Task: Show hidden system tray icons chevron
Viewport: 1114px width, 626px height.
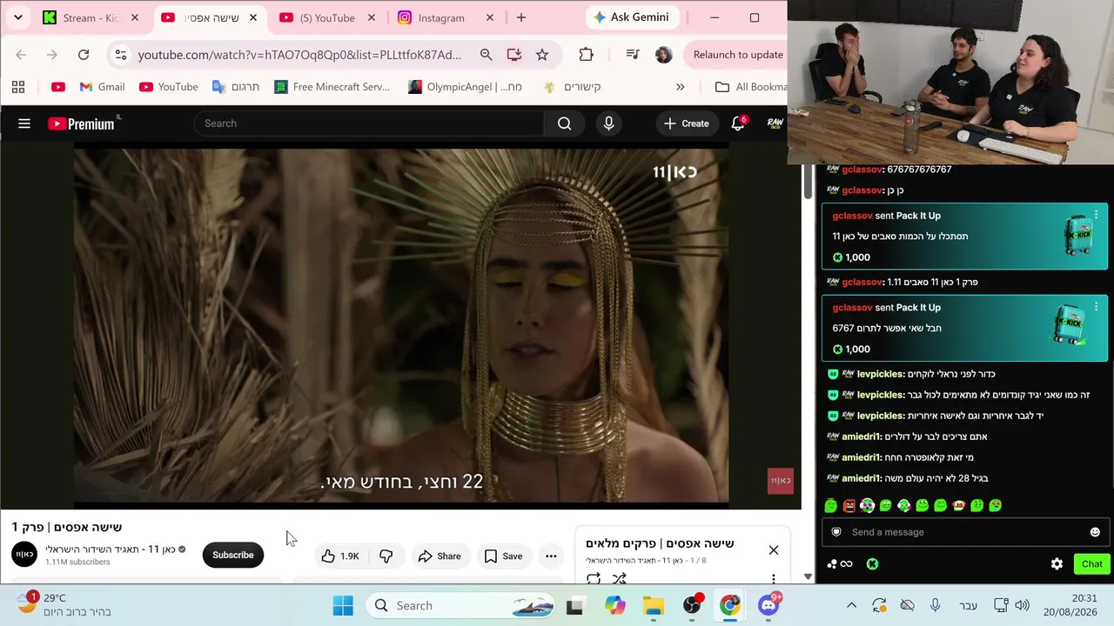Action: [x=851, y=605]
